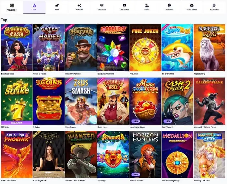Select the Slots cherry icon
The width and height of the screenshot is (227, 184).
pyautogui.click(x=147, y=6)
